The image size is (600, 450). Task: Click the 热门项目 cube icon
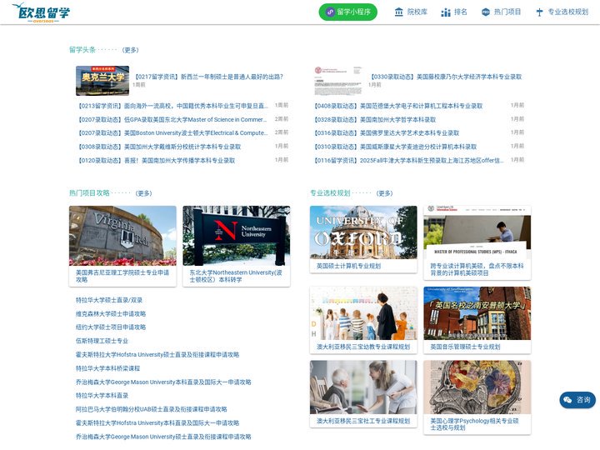[x=486, y=12]
